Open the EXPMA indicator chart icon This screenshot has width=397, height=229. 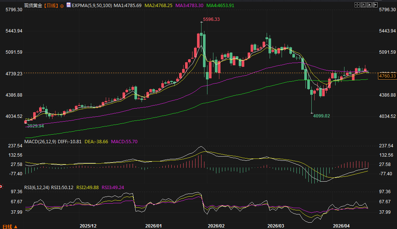(69, 6)
